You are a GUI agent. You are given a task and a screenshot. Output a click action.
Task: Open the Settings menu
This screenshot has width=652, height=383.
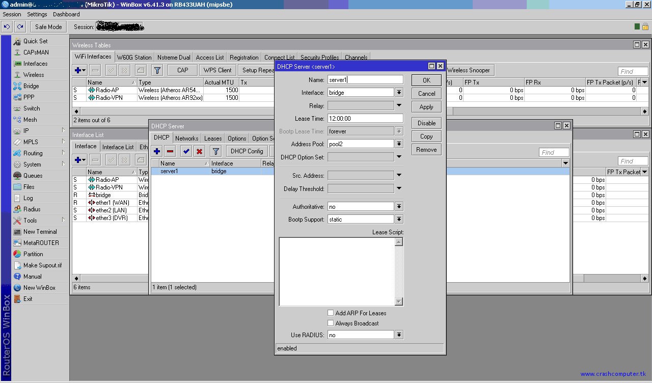[37, 14]
